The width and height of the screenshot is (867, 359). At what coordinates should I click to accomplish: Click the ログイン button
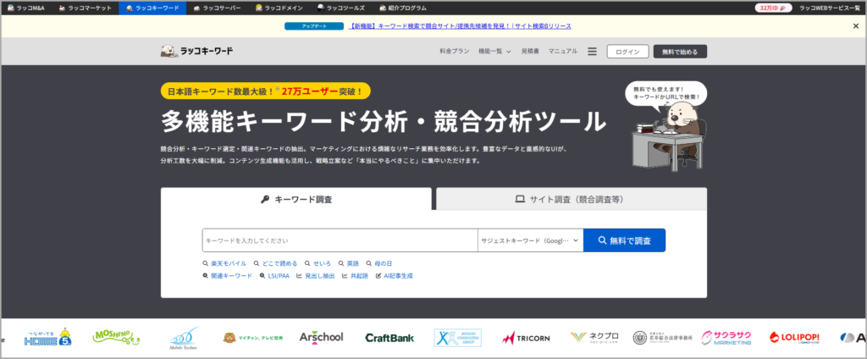(627, 52)
